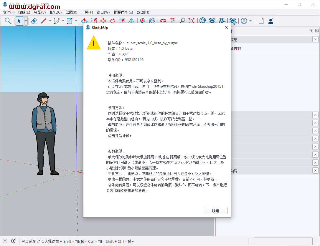Click the Search magnifier icon in toolbar

[8, 21]
